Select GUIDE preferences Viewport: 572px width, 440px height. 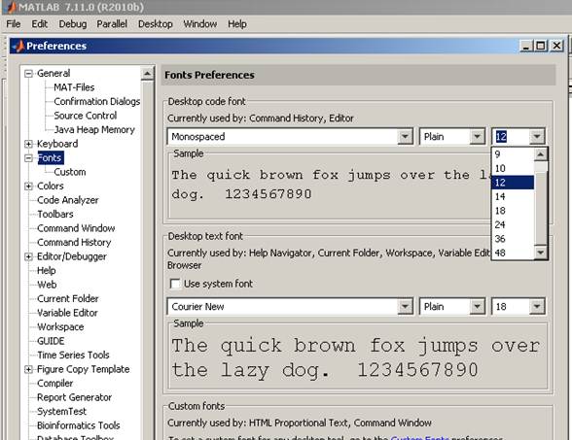pos(51,341)
